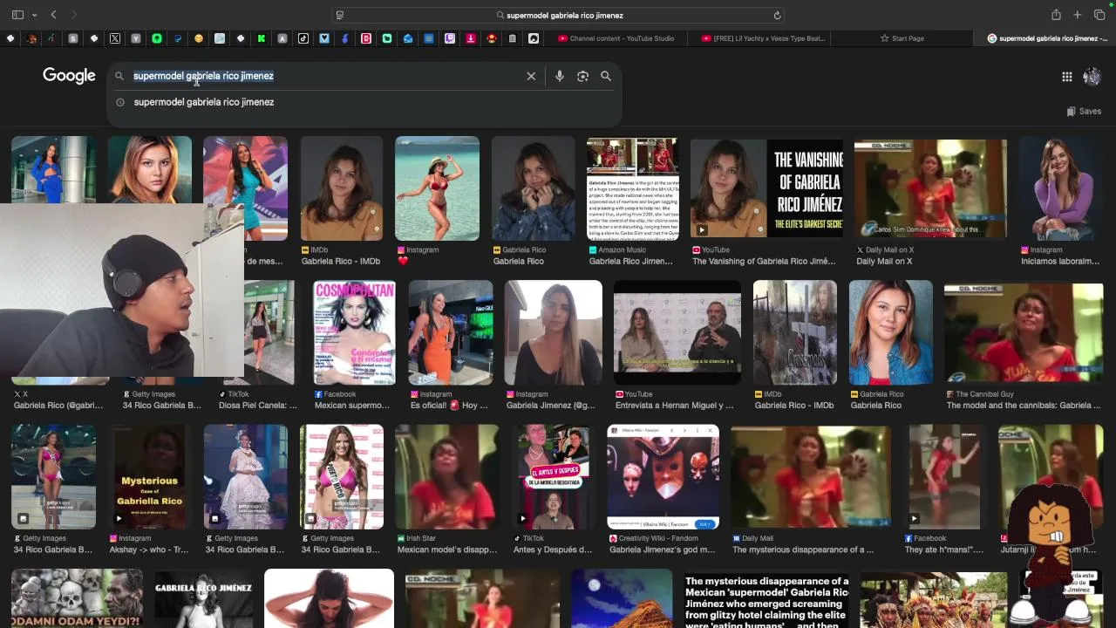Open Instagram Gabriela Jimenez selfie image
This screenshot has height=628, width=1116.
(553, 332)
